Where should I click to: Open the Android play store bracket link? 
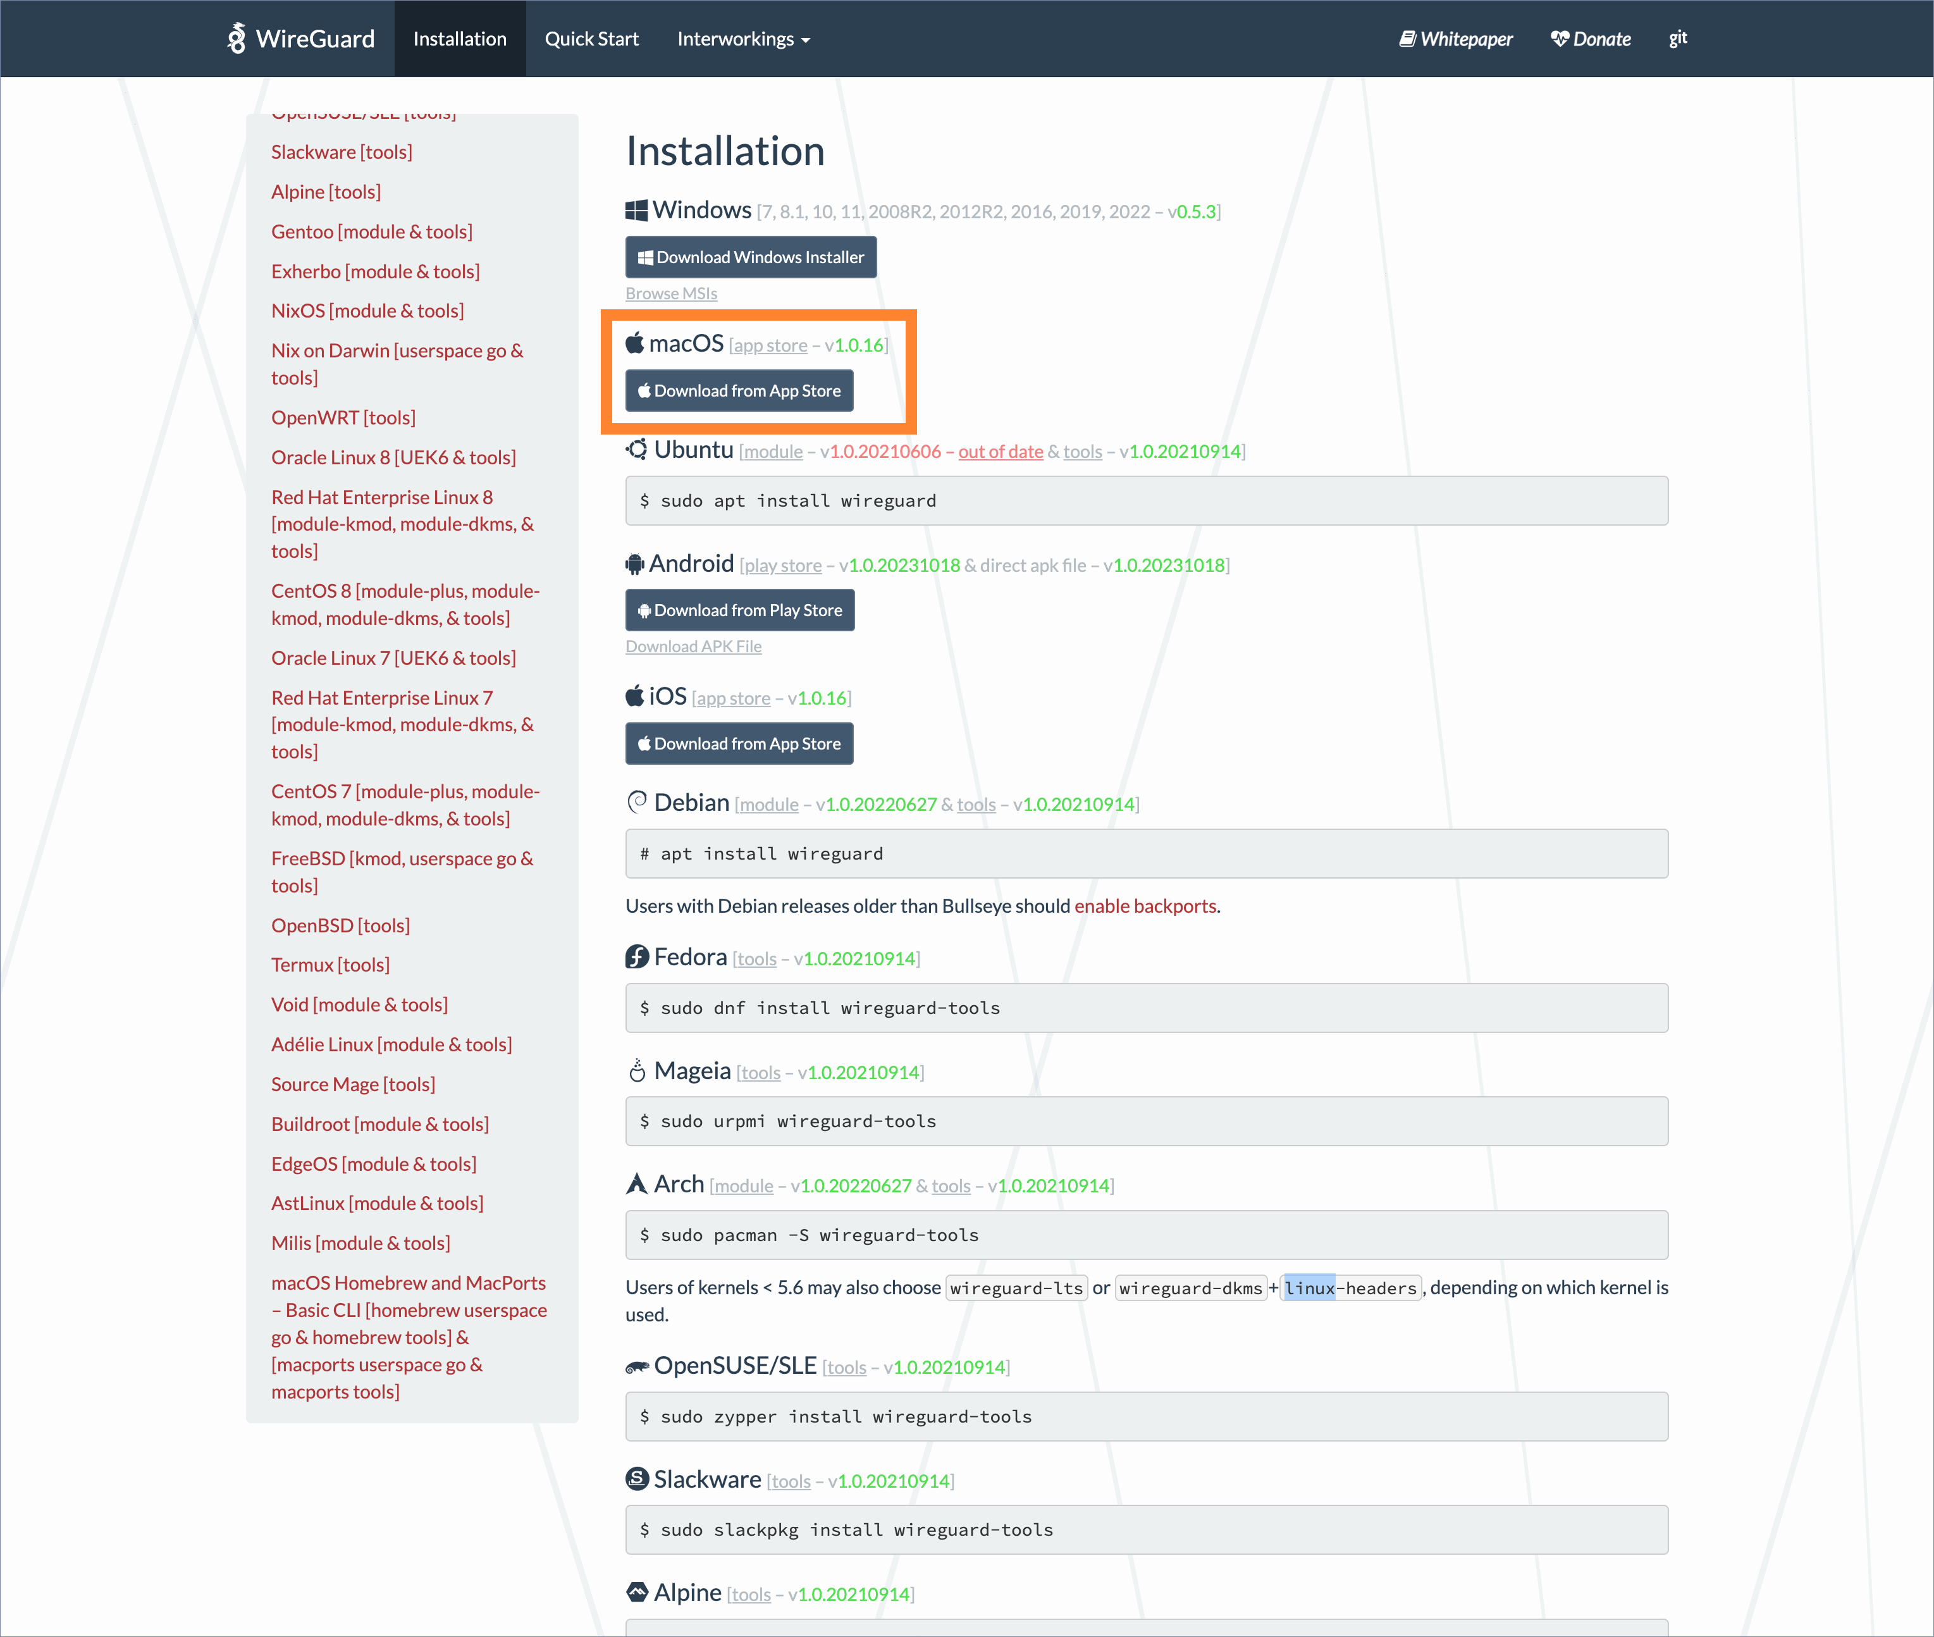click(x=782, y=565)
